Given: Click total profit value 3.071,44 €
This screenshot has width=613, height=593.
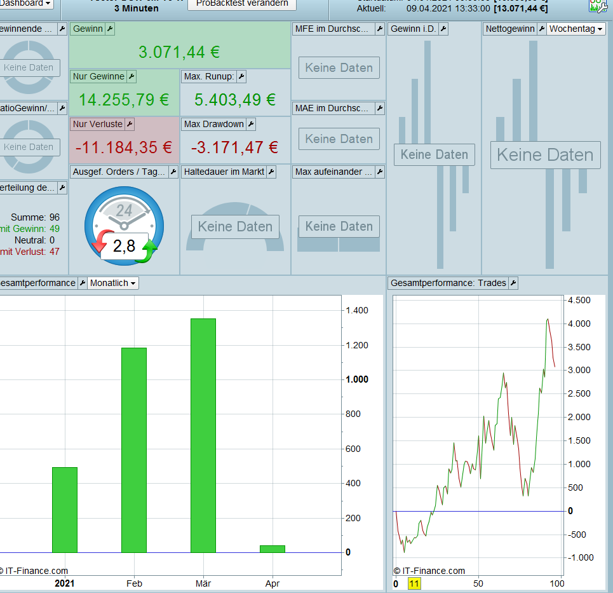Looking at the screenshot, I should click(179, 52).
